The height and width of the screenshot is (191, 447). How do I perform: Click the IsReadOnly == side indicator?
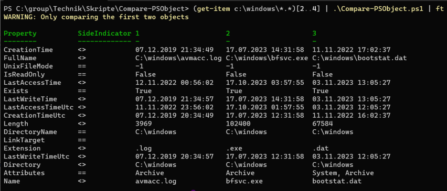82,74
